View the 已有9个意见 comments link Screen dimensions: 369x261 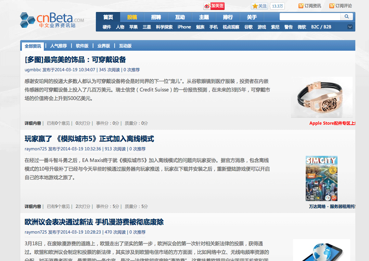click(58, 206)
